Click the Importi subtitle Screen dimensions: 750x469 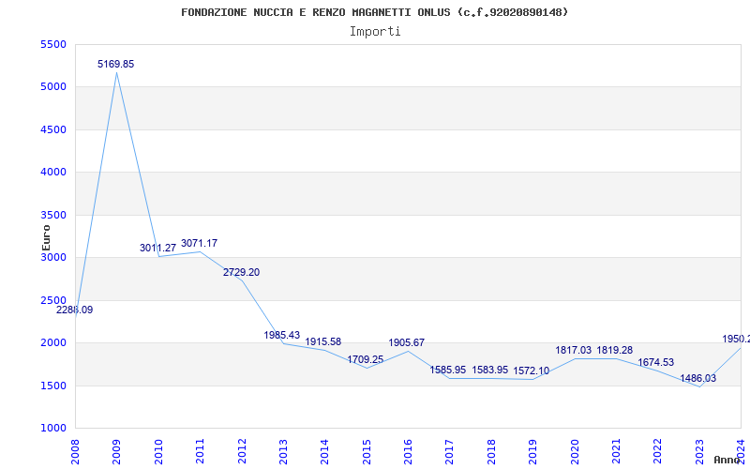click(375, 32)
